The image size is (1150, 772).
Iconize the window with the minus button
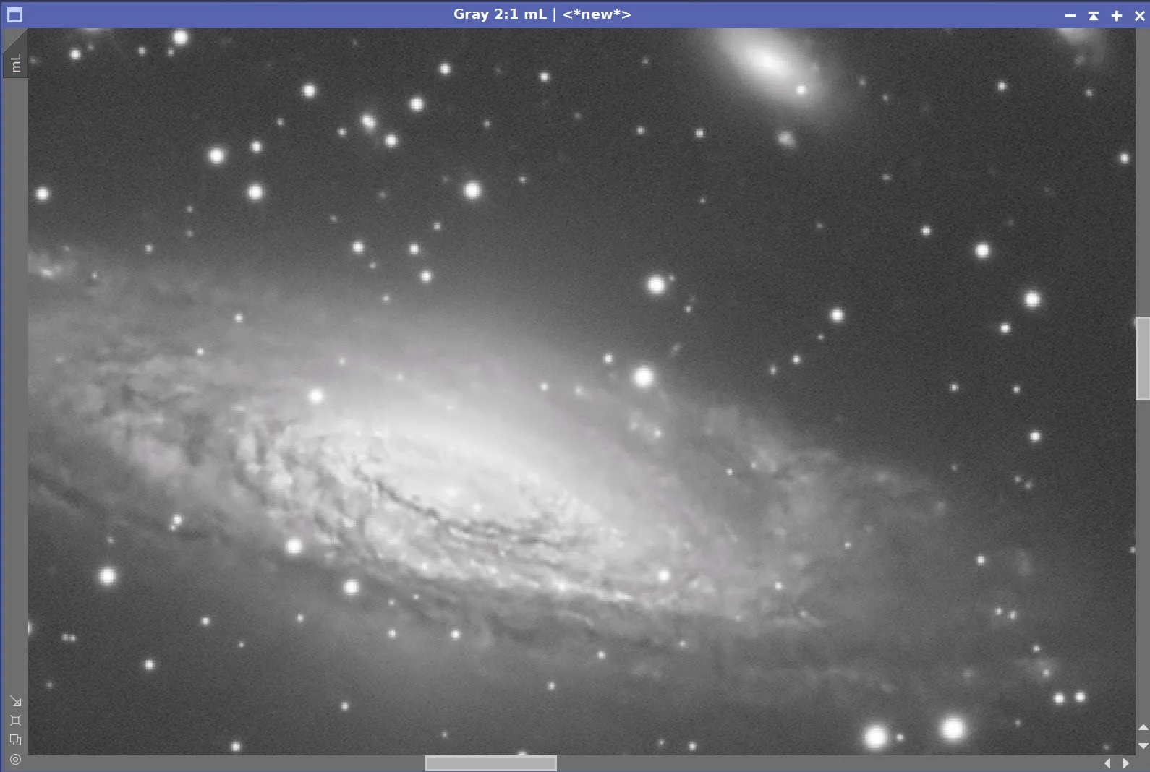pyautogui.click(x=1070, y=15)
